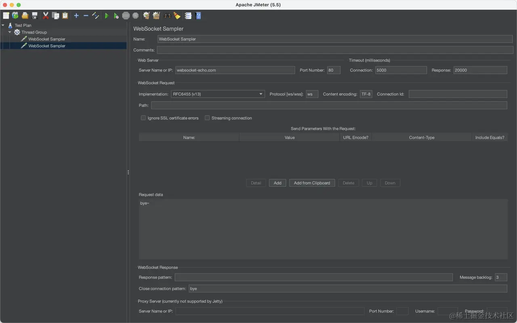Collapse the Thread Group tree arrow
This screenshot has width=517, height=323.
click(x=10, y=32)
